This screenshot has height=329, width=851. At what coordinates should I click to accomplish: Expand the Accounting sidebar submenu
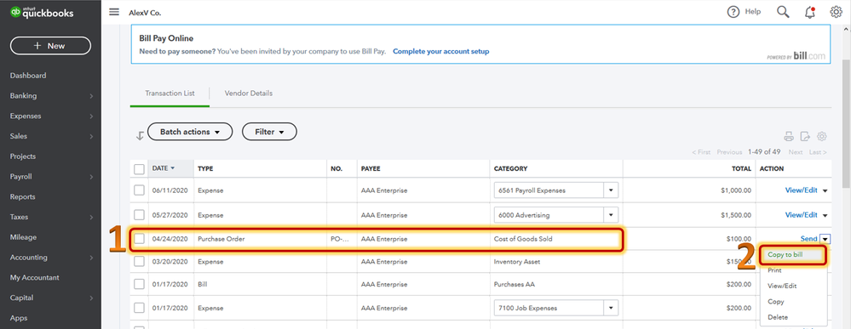[x=91, y=258]
